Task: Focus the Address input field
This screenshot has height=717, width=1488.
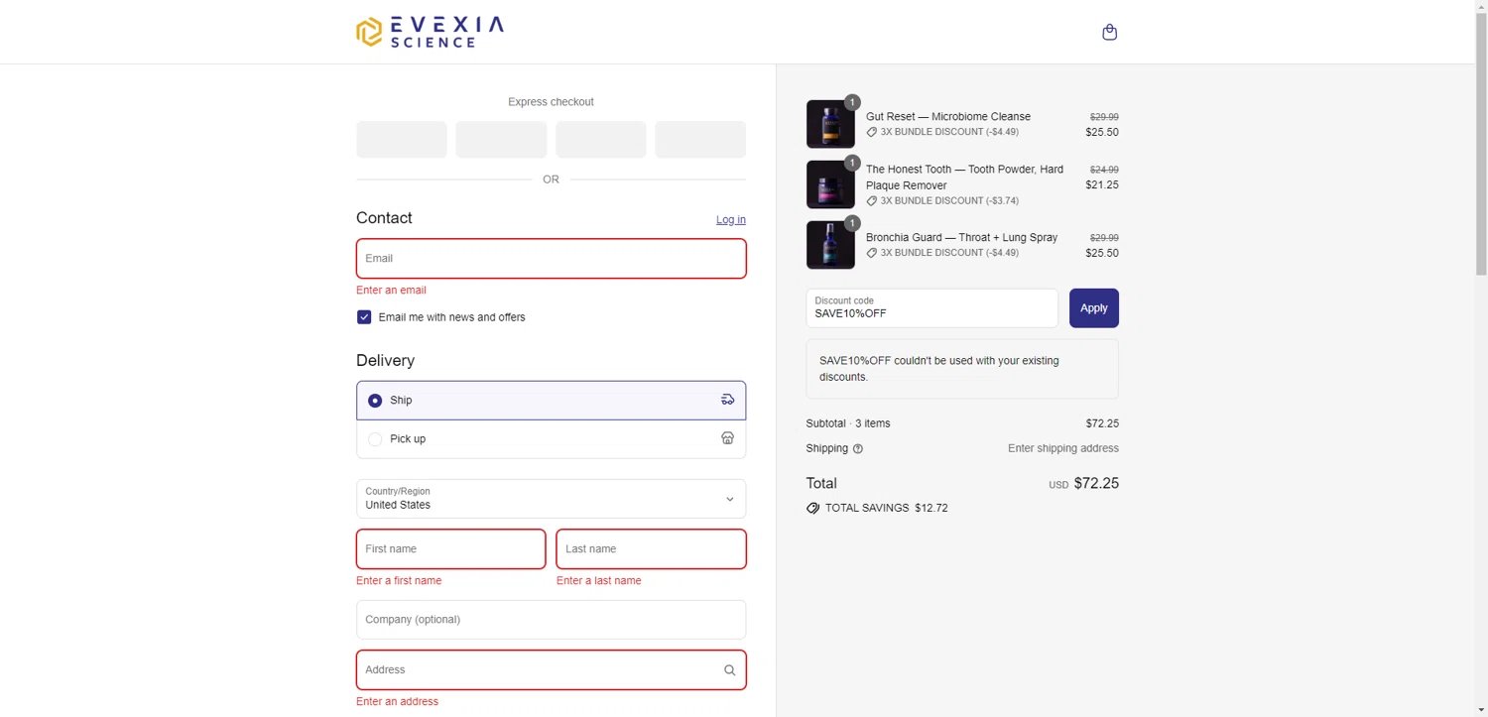Action: (551, 669)
